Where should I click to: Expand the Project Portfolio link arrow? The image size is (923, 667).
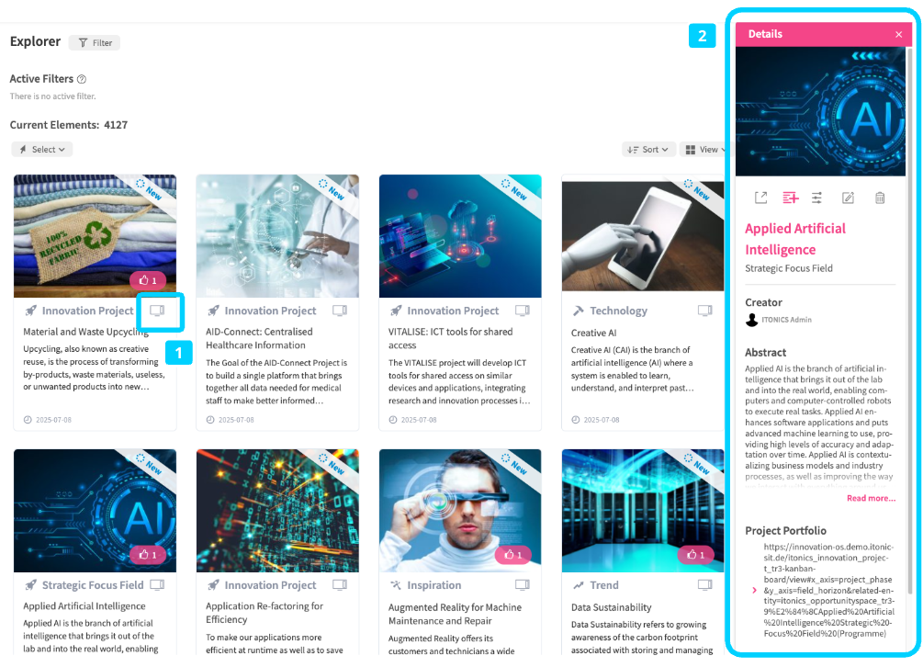click(754, 590)
